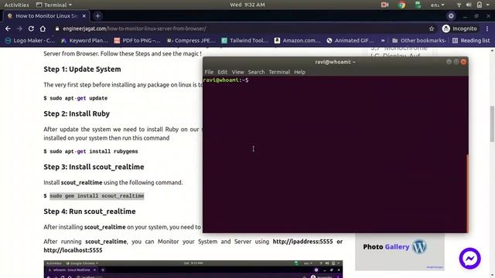Open a new Chrome tab

click(97, 15)
